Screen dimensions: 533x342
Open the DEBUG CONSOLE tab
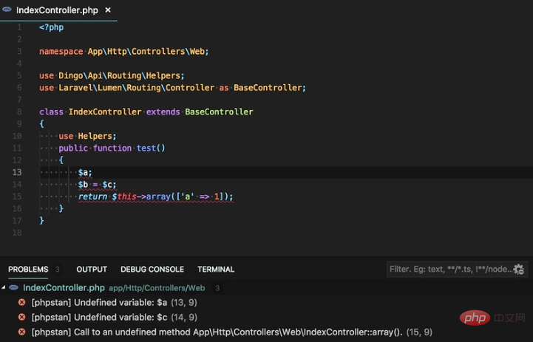coord(152,270)
